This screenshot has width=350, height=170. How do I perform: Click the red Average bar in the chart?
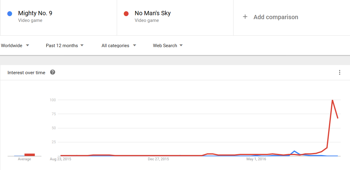[x=29, y=155]
